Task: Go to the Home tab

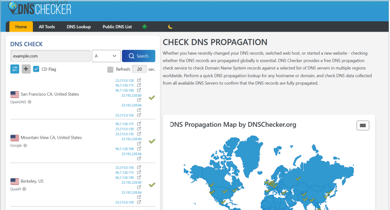Action: pyautogui.click(x=21, y=27)
